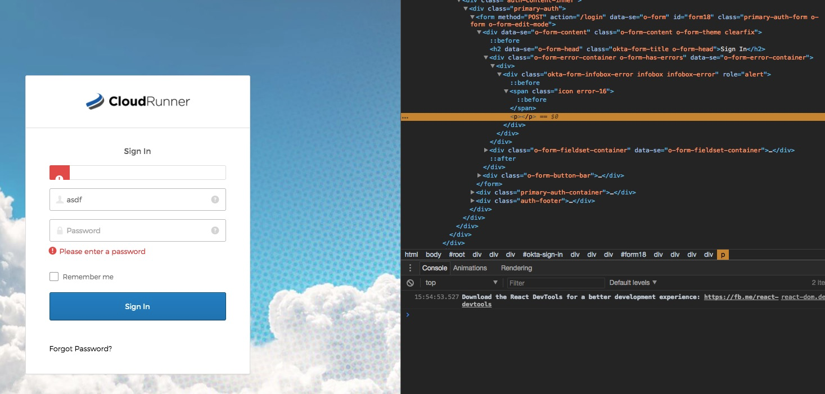The height and width of the screenshot is (394, 825).
Task: Switch to the Animations tab
Action: pos(471,268)
